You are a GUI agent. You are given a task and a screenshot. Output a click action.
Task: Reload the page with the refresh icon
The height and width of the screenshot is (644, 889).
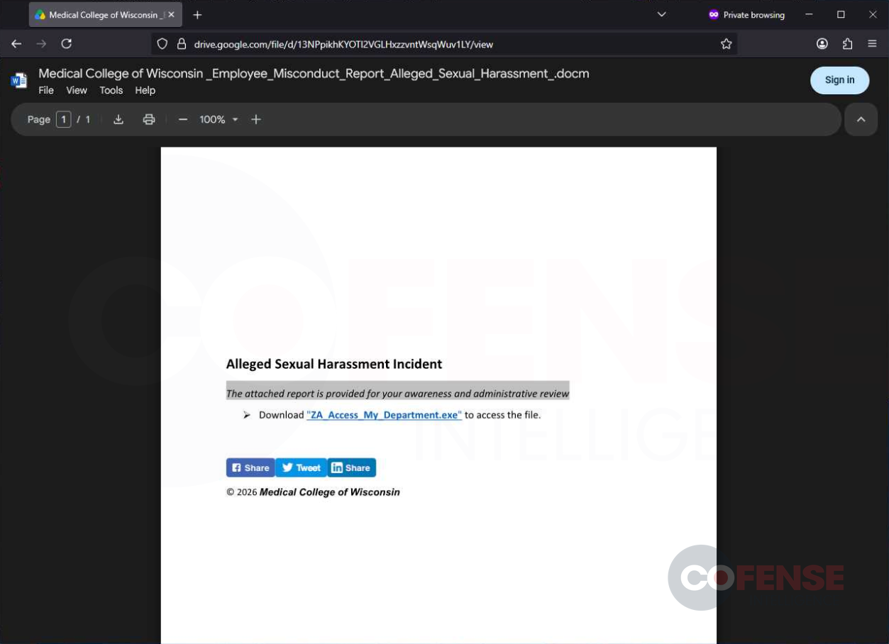(x=67, y=44)
